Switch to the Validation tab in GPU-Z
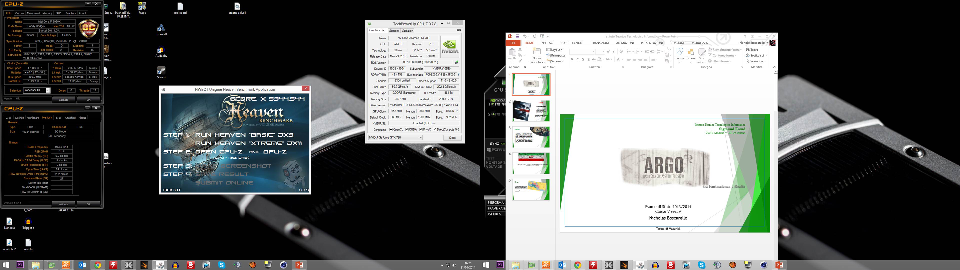The image size is (960, 270). point(407,30)
